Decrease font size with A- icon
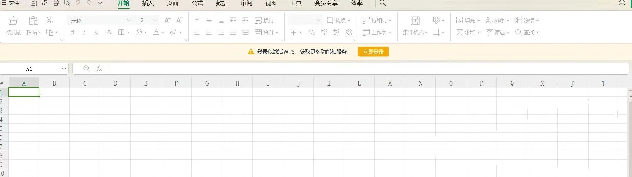This screenshot has height=177, width=632. coord(179,20)
